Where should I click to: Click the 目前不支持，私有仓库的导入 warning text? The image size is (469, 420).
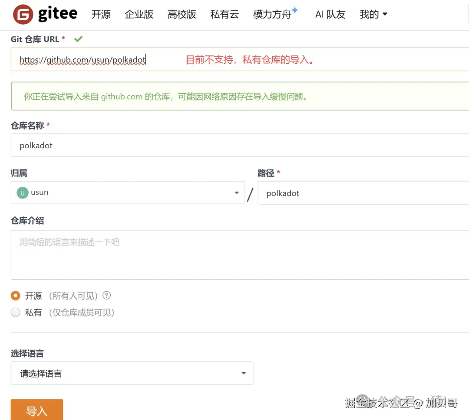pyautogui.click(x=251, y=60)
